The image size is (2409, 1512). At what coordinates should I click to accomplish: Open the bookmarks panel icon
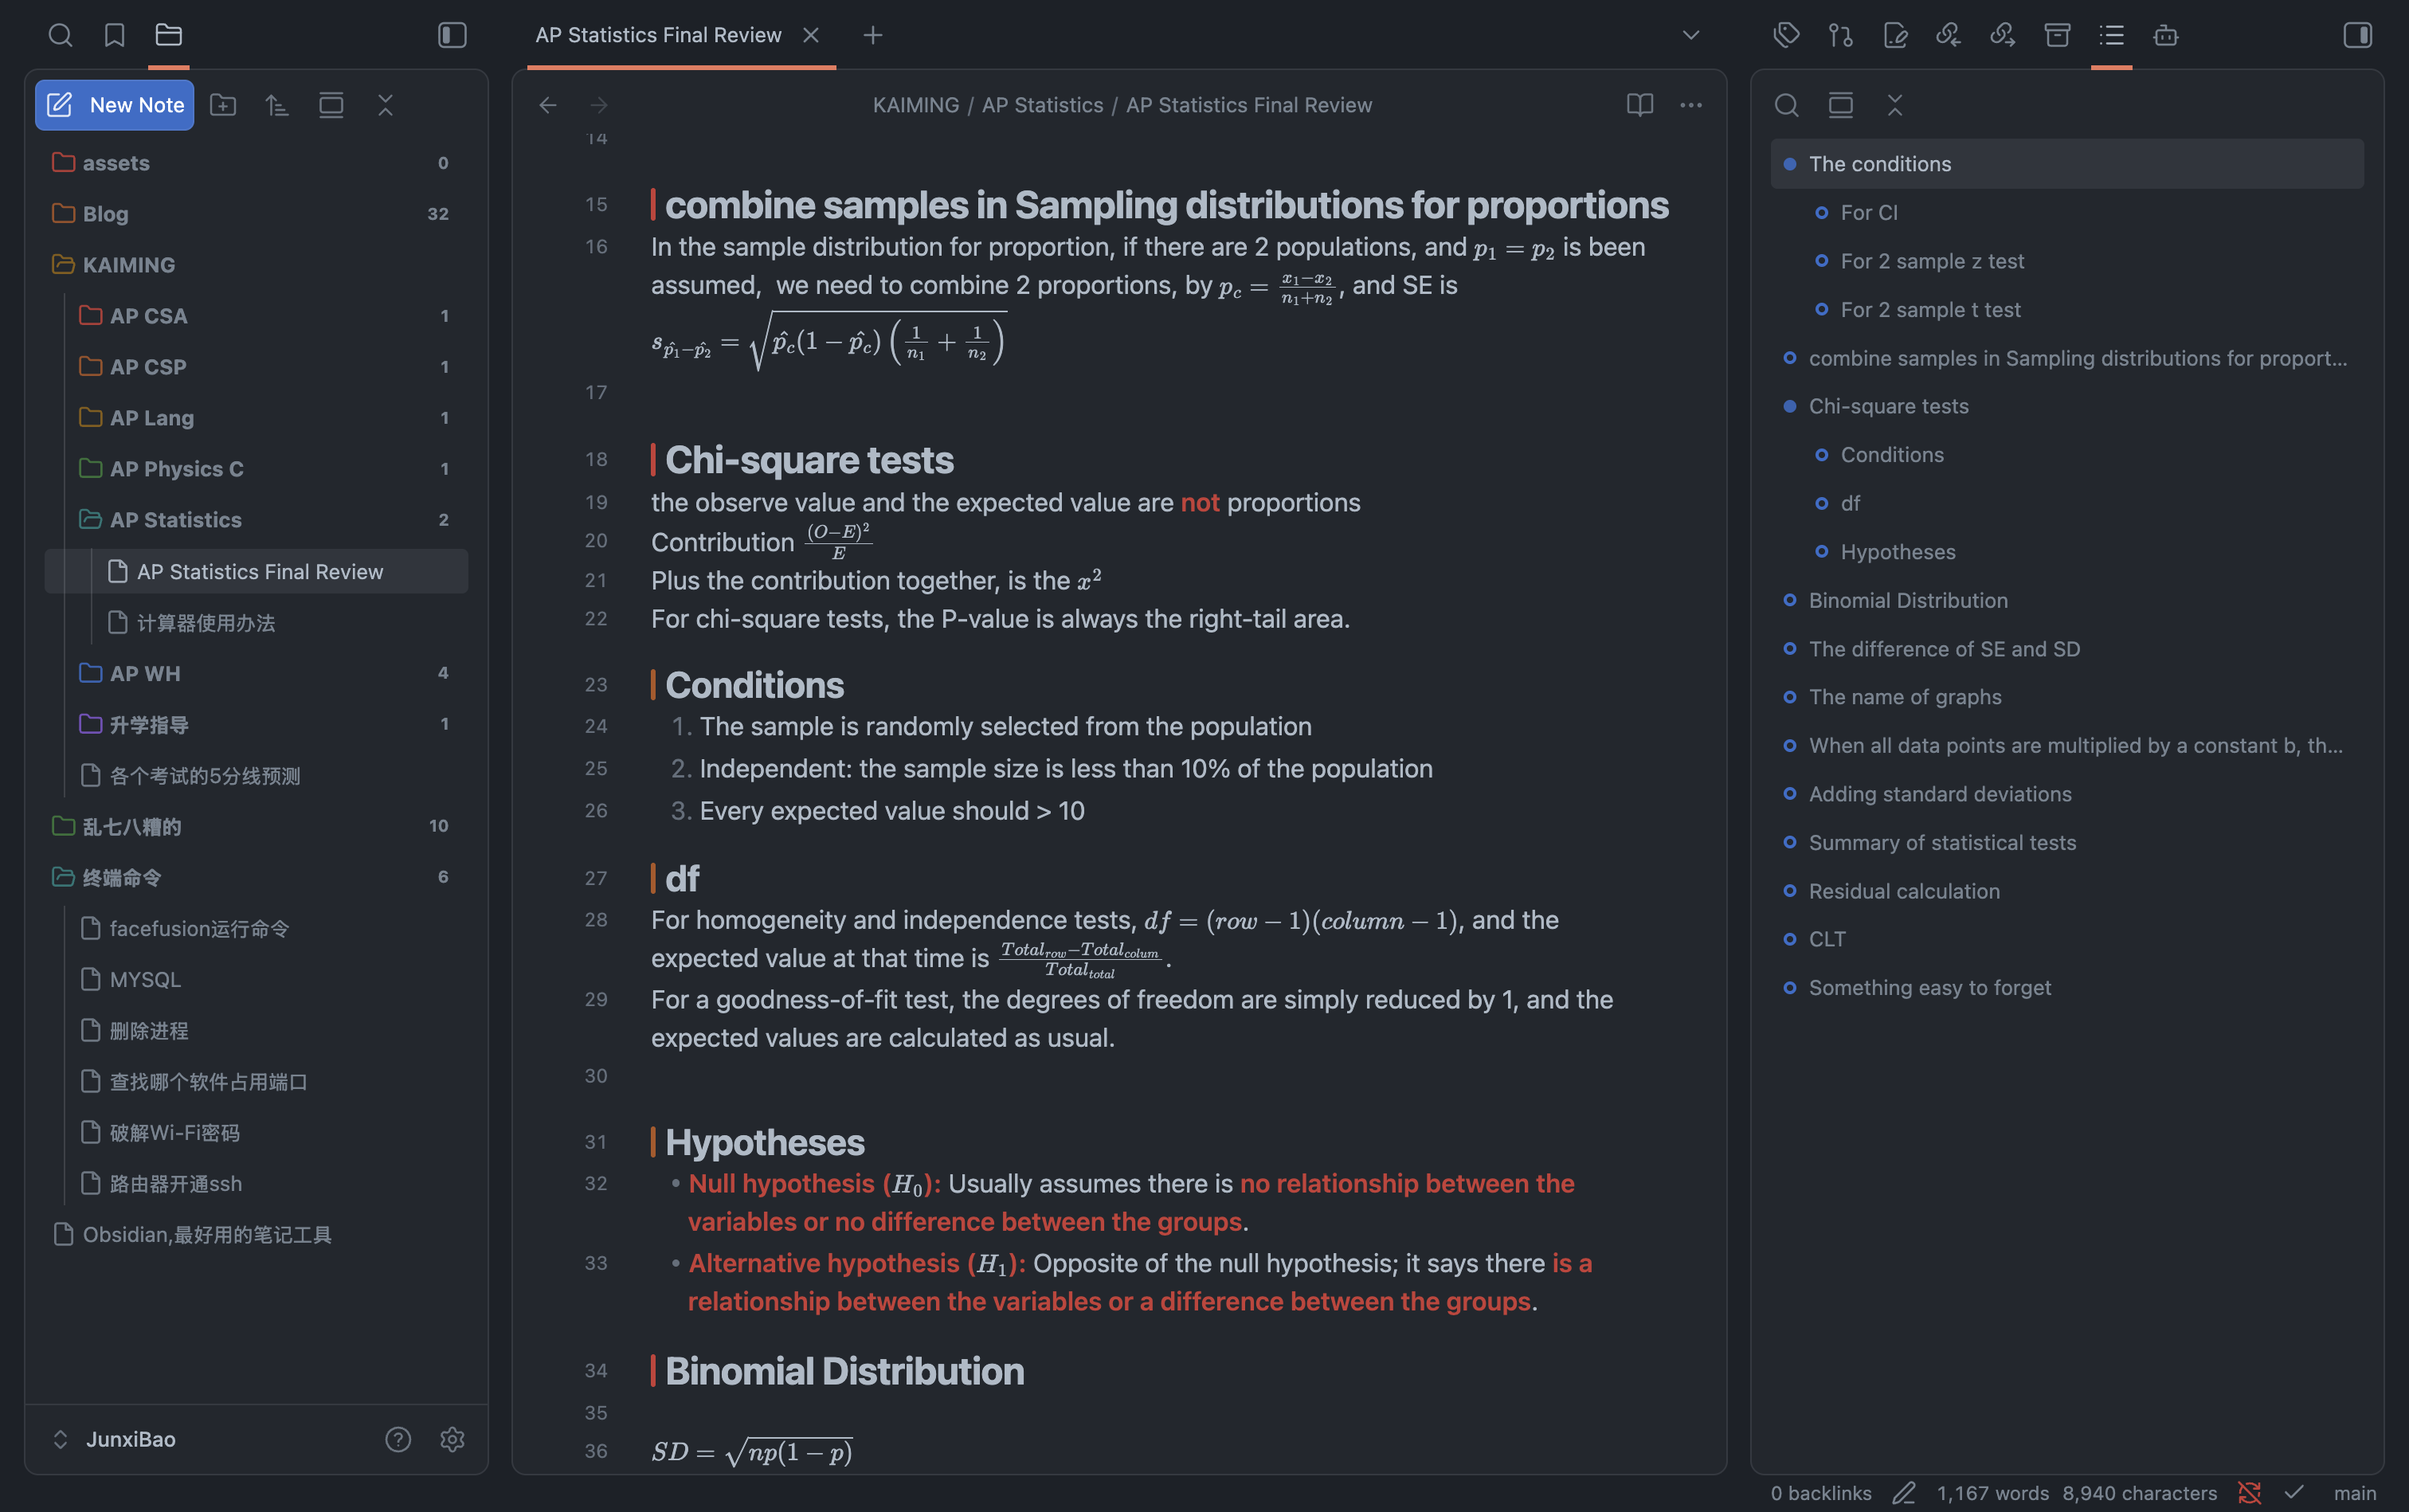click(114, 36)
